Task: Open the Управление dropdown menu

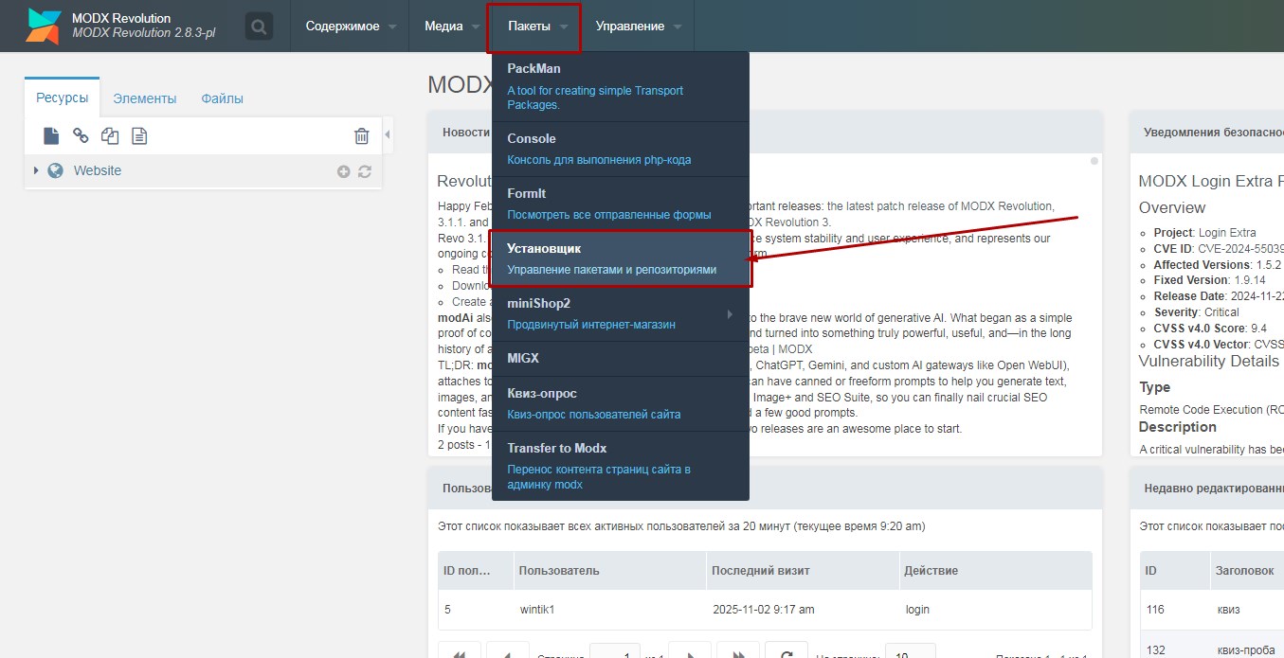Action: coord(638,27)
